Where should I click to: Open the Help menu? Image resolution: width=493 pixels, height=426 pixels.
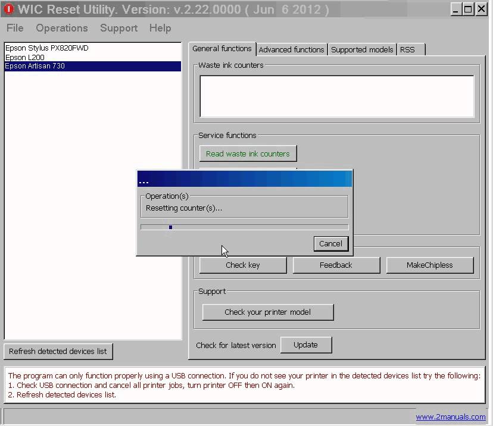(x=160, y=28)
